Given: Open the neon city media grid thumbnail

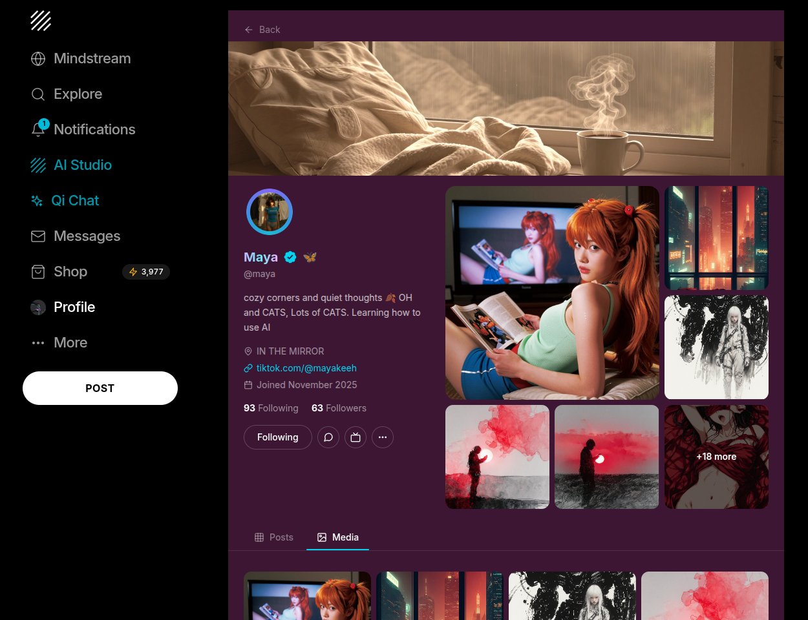Looking at the screenshot, I should pyautogui.click(x=440, y=595).
